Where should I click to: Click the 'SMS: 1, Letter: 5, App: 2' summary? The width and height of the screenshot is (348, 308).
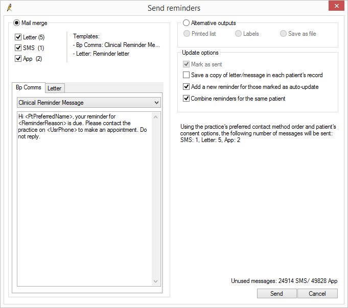[x=210, y=140]
